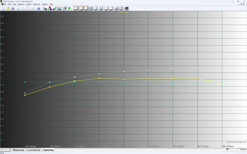The height and width of the screenshot is (154, 247).
Task: Click the first highlighted graph monitor icon
Action: pos(76,8)
